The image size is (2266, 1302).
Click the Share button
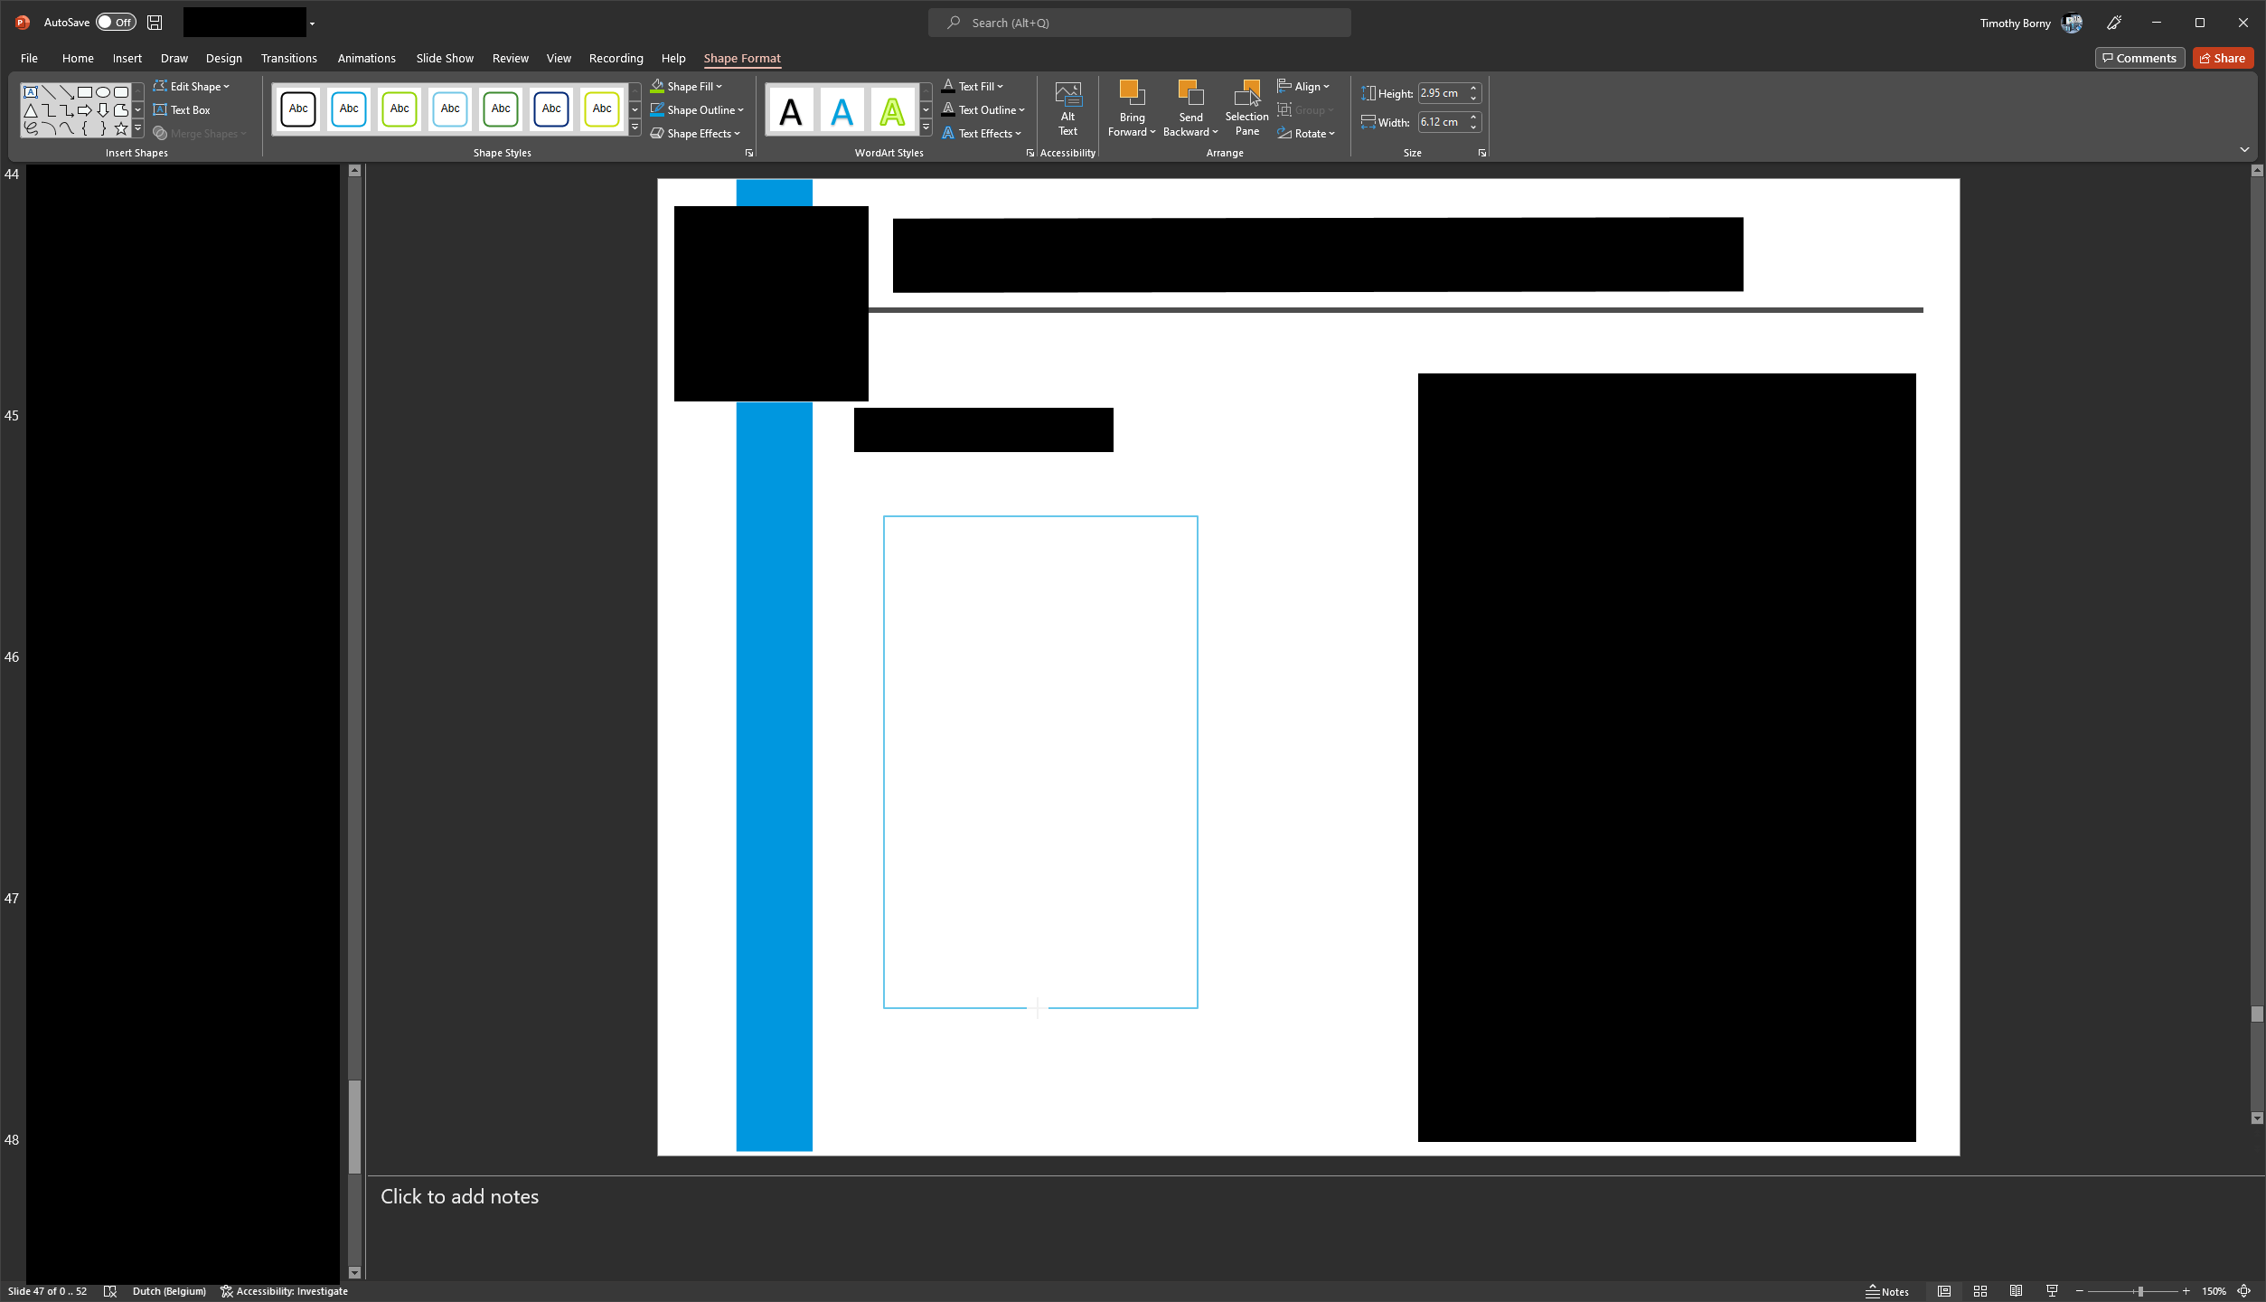tap(2222, 58)
